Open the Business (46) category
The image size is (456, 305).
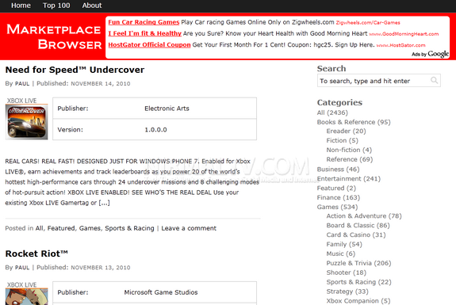coord(338,170)
